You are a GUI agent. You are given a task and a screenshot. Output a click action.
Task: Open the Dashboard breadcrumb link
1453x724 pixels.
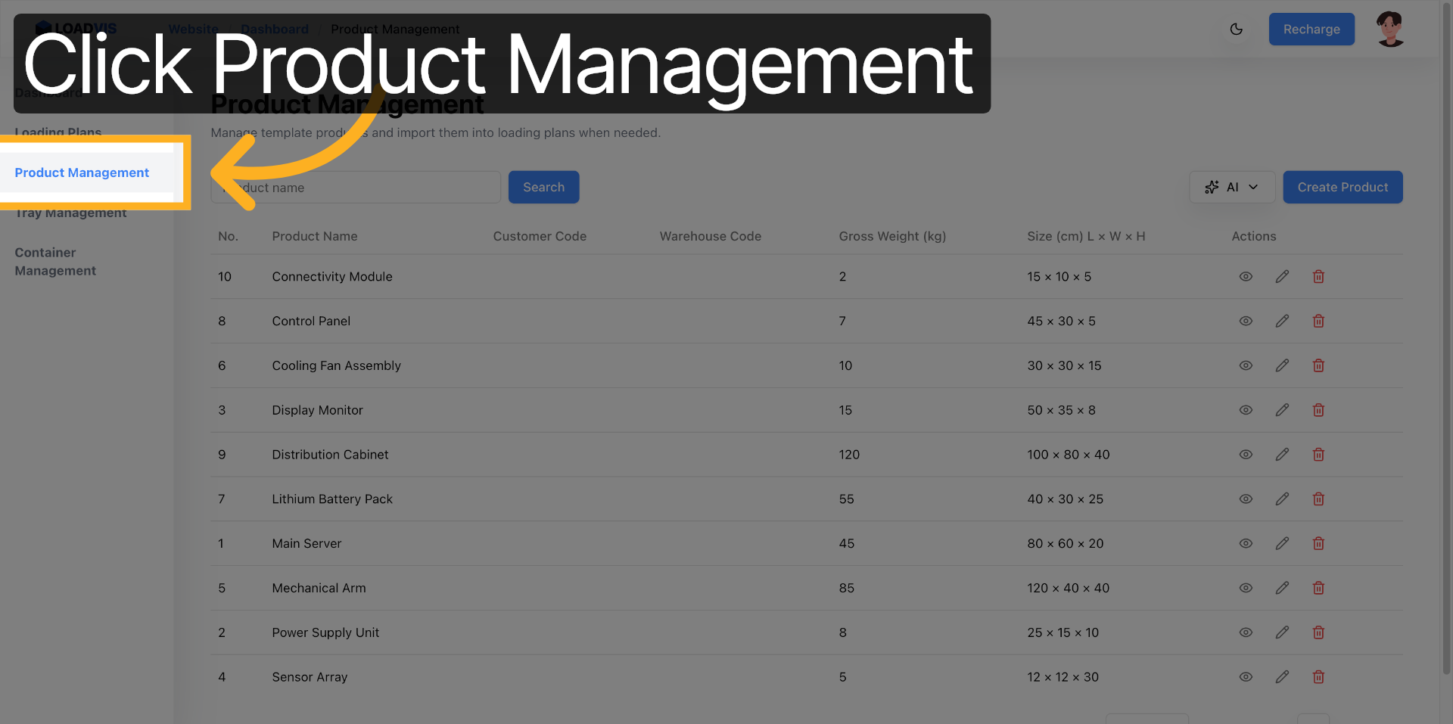(274, 29)
